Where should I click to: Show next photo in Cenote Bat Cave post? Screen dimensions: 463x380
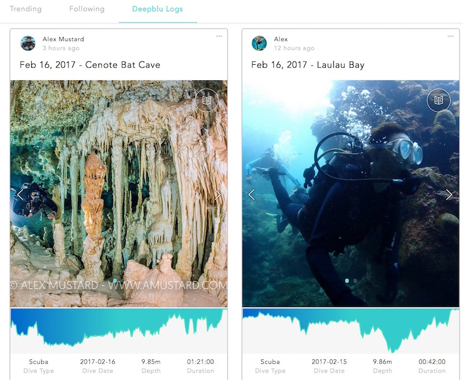point(218,194)
